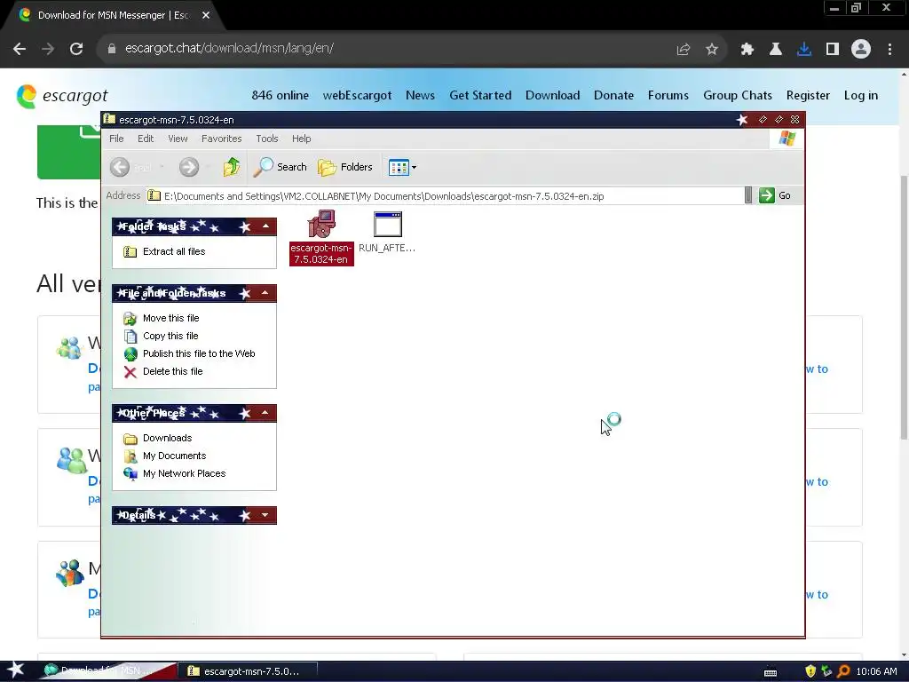This screenshot has height=682, width=909.
Task: Collapse the File and Folder Tasks panel
Action: click(x=265, y=293)
